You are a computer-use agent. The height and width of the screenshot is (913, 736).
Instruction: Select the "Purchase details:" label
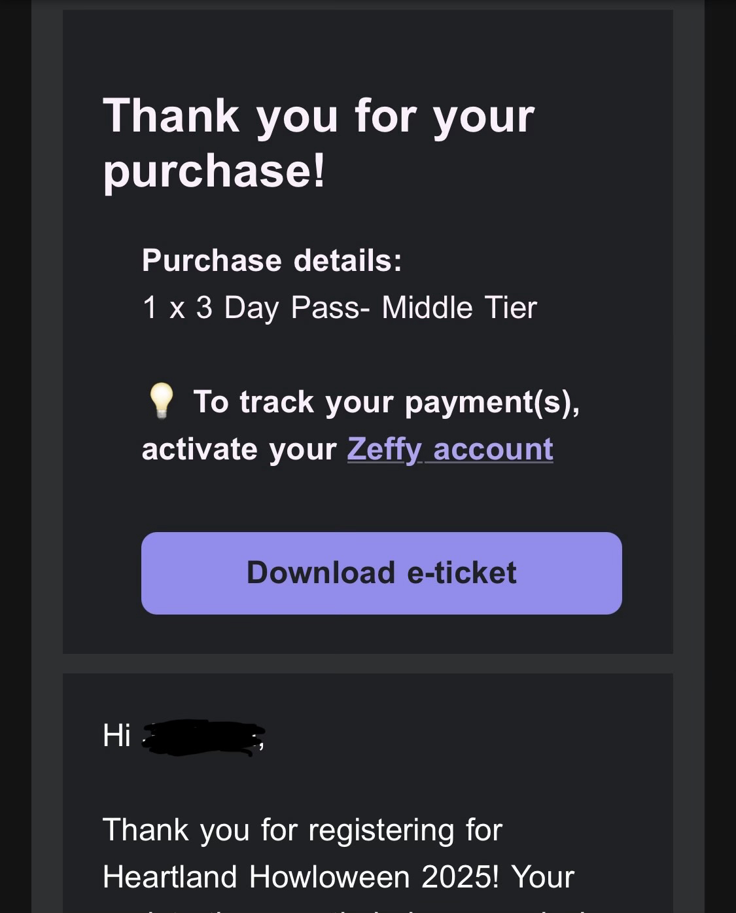point(272,260)
